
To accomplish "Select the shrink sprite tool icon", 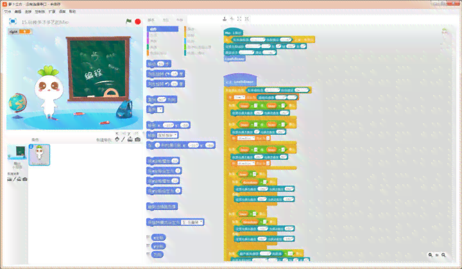I will (247, 19).
